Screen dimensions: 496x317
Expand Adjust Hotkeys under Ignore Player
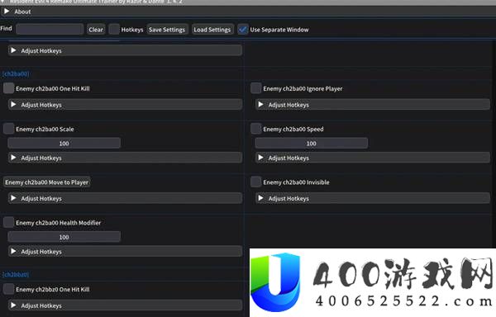[x=373, y=105]
